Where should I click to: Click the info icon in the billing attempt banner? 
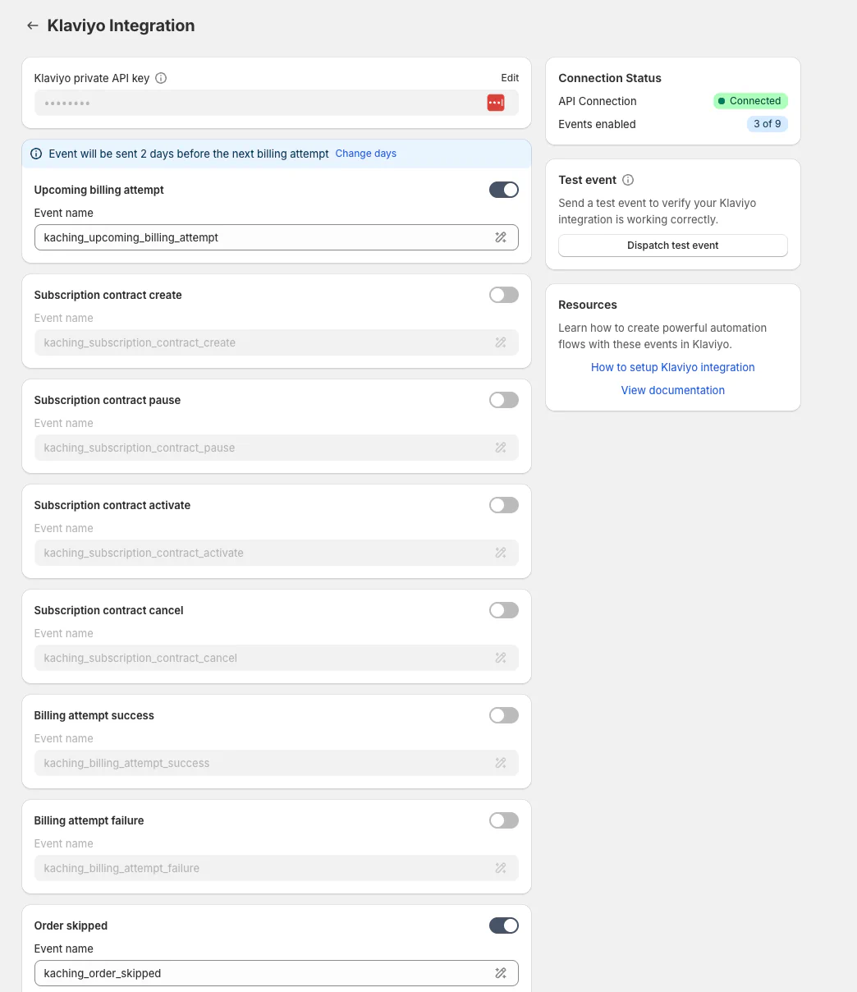[36, 154]
